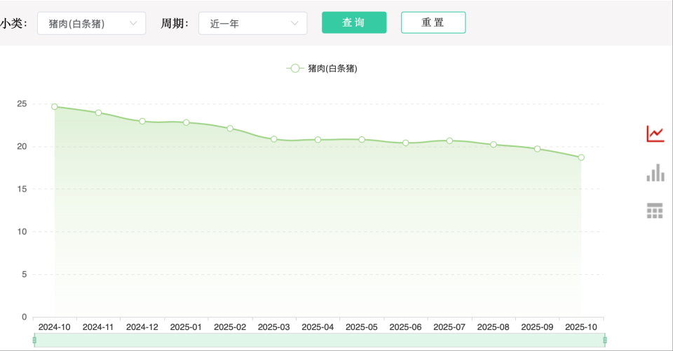
Task: Click the 查询 button
Action: (354, 22)
